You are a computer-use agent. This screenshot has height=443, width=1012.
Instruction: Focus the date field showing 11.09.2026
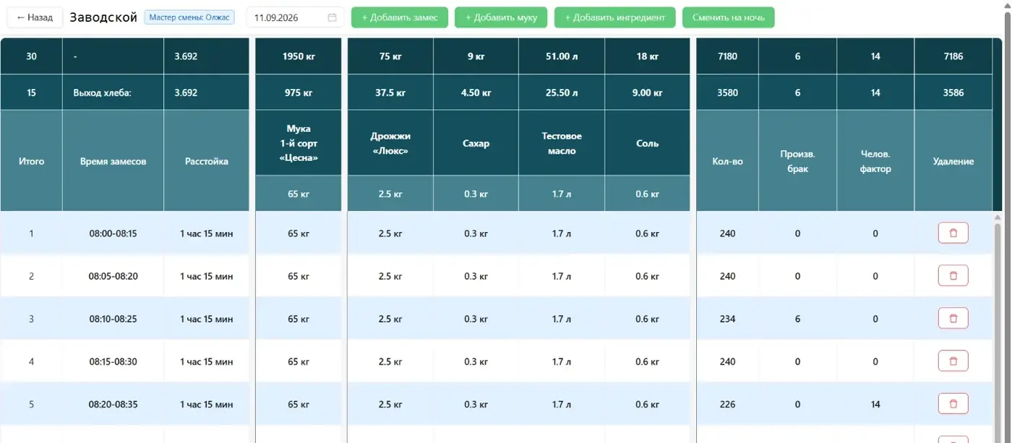click(295, 17)
